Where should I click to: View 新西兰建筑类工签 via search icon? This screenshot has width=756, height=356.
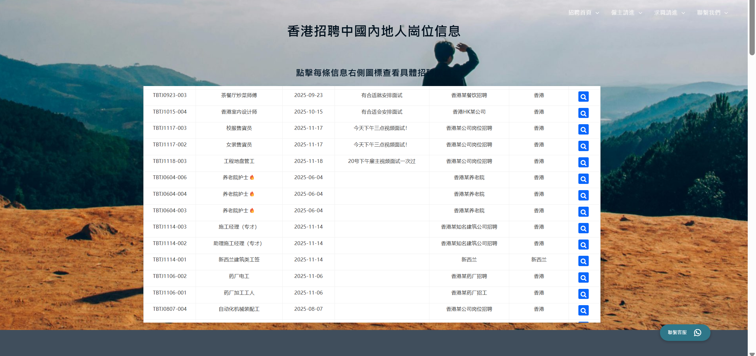(583, 261)
